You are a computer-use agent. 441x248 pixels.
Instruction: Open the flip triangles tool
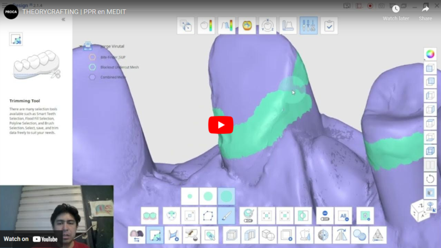[x=341, y=235]
